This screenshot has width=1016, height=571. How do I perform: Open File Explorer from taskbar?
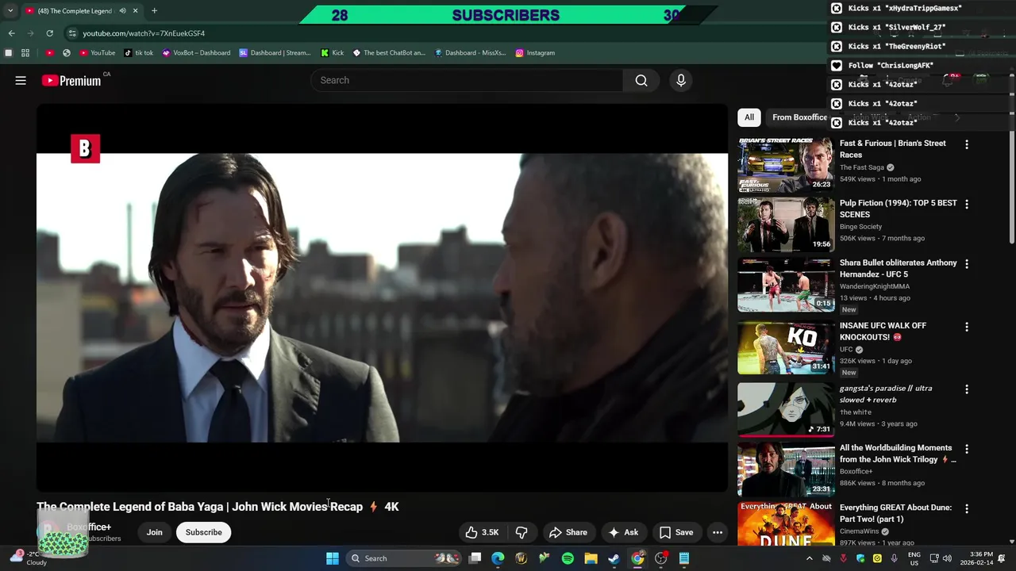click(591, 558)
